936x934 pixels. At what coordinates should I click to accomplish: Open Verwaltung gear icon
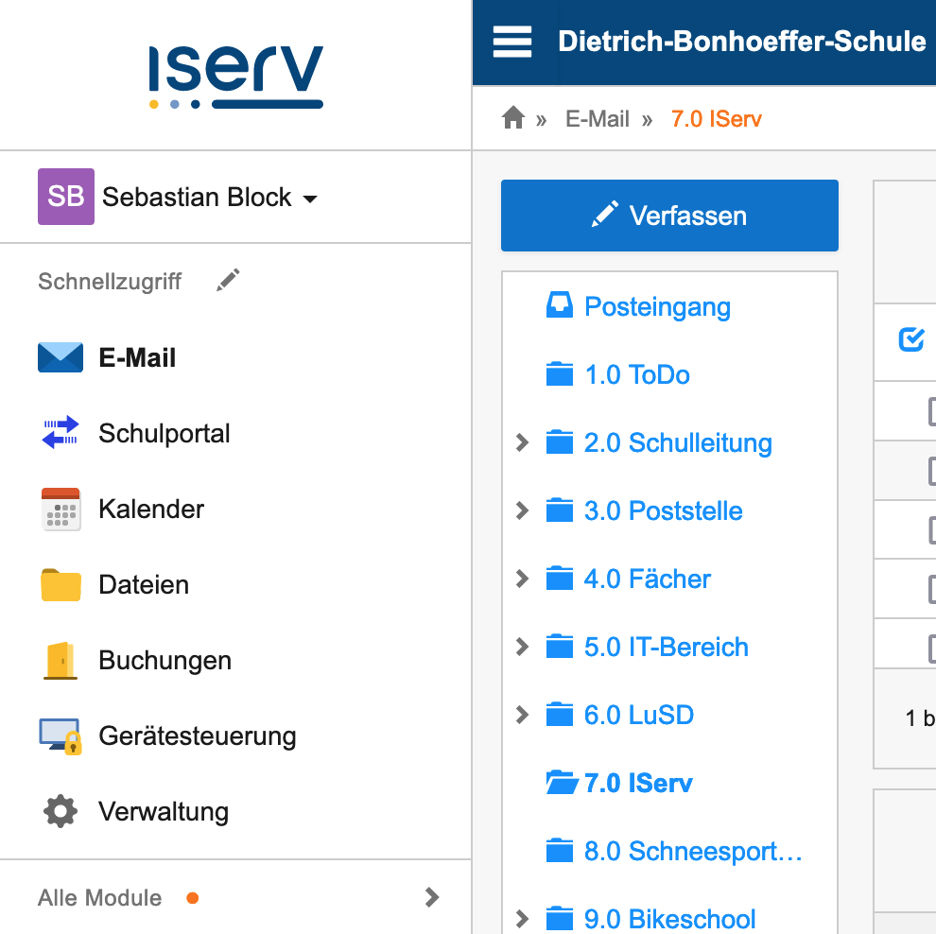[x=61, y=812]
